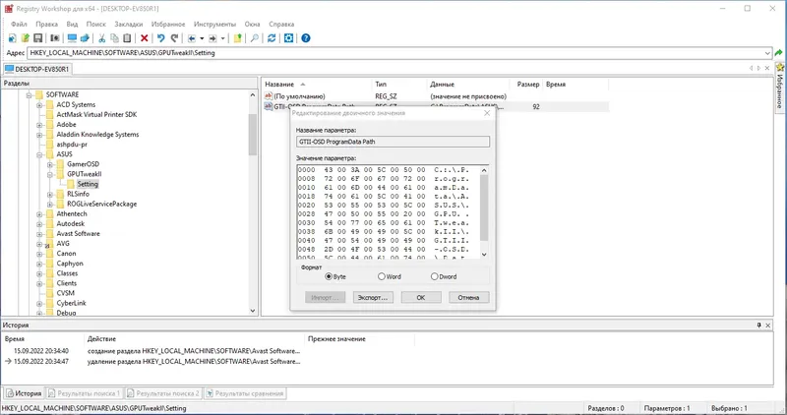Redo the last undone action
This screenshot has height=415, width=787.
click(x=174, y=38)
